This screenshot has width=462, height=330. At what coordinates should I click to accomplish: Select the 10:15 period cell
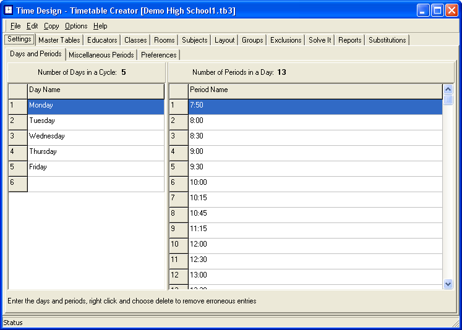click(315, 198)
